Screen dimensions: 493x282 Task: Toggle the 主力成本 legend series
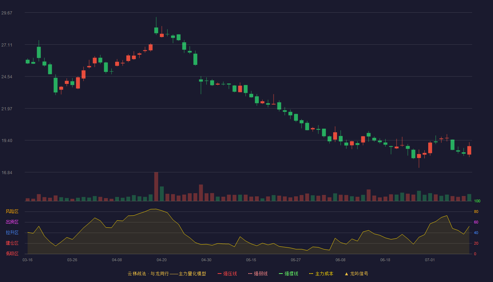click(321, 274)
